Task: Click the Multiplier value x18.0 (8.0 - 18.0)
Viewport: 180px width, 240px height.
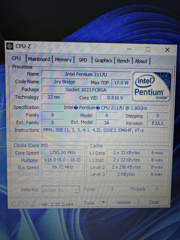Action: click(62, 160)
